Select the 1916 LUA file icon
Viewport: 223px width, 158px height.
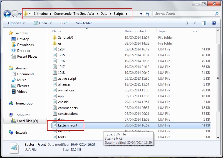[55, 61]
